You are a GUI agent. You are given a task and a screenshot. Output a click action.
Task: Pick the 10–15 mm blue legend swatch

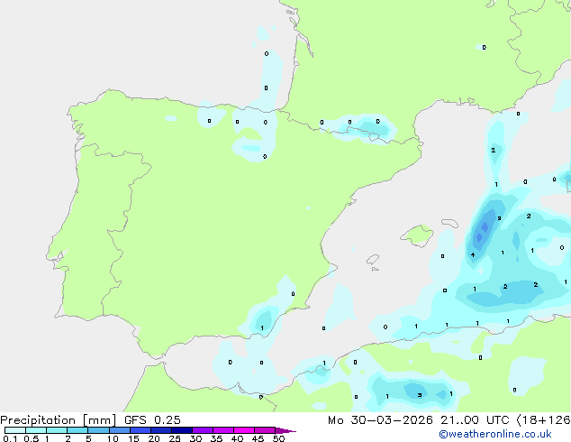tap(120, 430)
